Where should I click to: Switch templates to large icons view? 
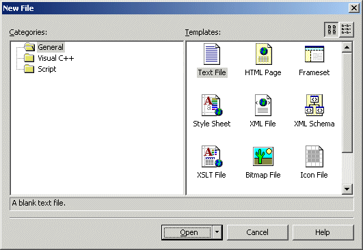tap(332, 29)
